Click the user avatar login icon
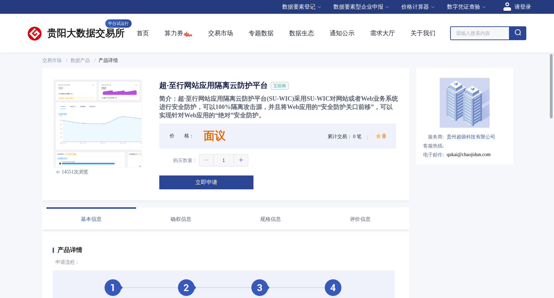Screen dimensions: 554x298 pyautogui.click(x=507, y=7)
